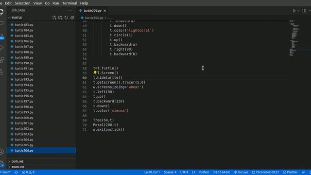Open Manage gear settings icon
This screenshot has width=311, height=175.
tap(1, 163)
